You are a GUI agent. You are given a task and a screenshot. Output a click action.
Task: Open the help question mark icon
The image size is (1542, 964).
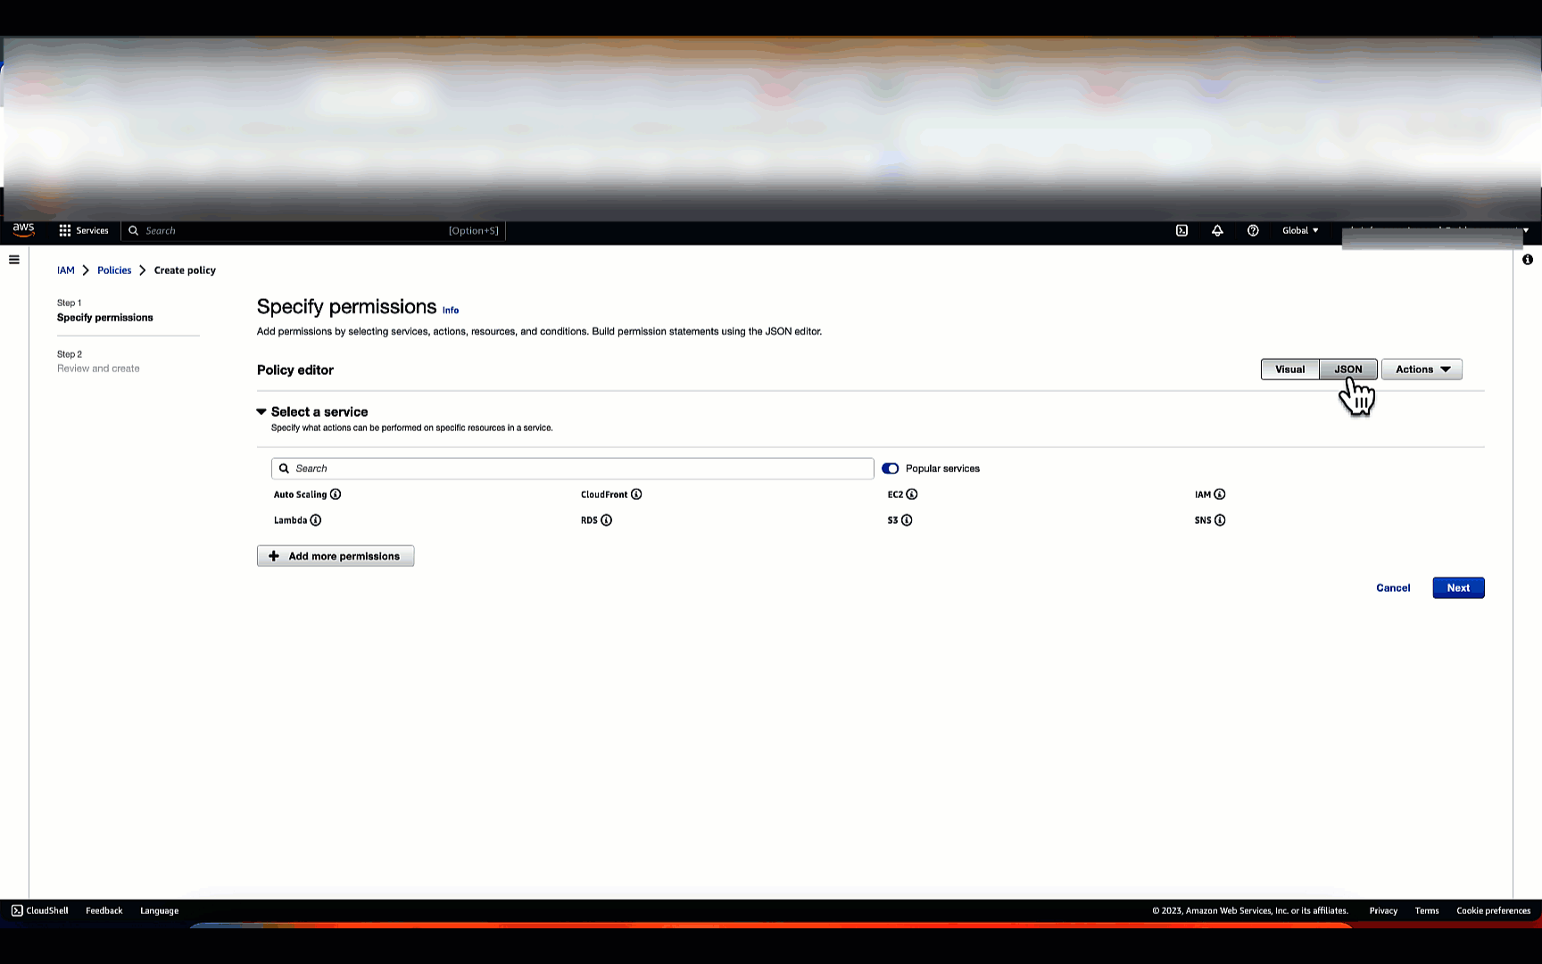[1253, 230]
